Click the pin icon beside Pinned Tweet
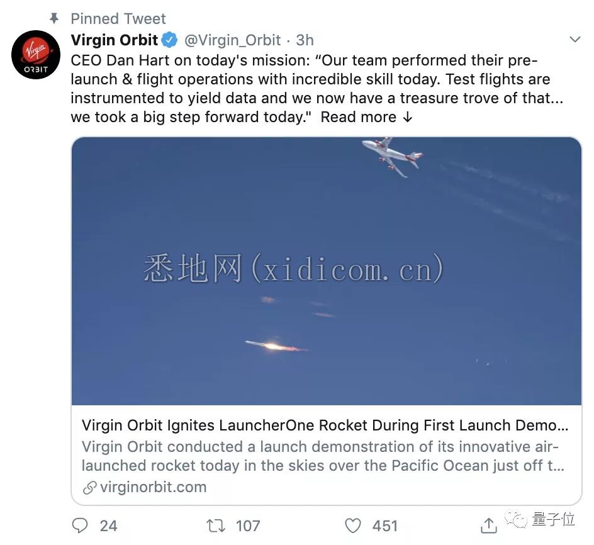This screenshot has width=594, height=545. click(54, 18)
